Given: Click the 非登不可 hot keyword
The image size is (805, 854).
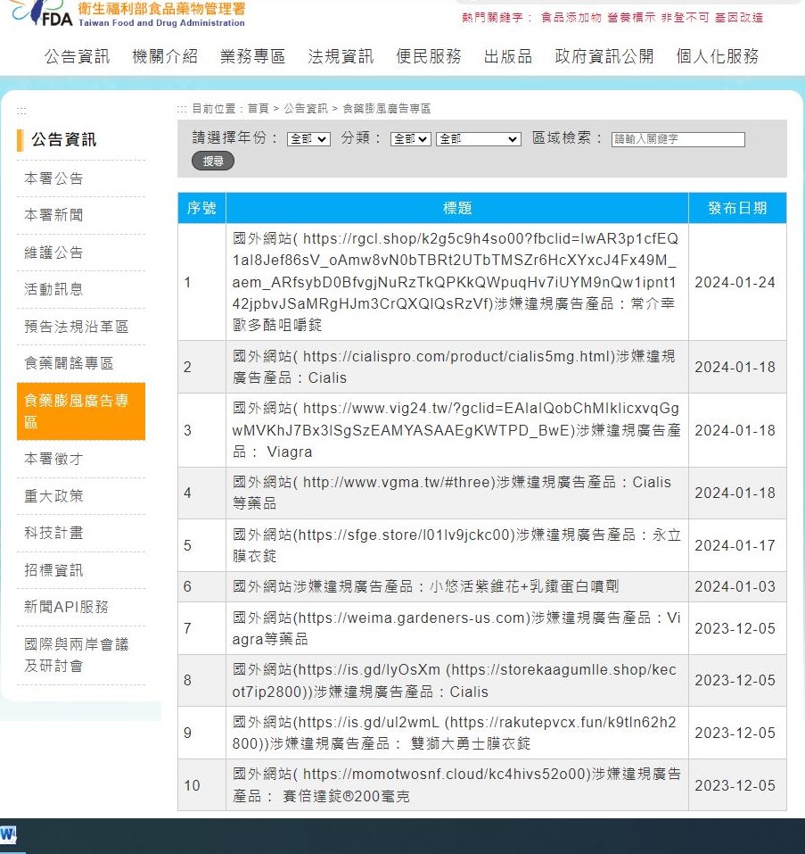Looking at the screenshot, I should tap(686, 18).
